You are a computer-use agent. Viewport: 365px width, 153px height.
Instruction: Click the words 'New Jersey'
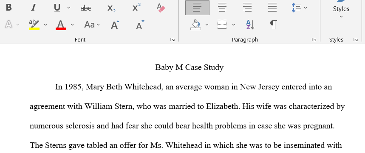(260, 87)
